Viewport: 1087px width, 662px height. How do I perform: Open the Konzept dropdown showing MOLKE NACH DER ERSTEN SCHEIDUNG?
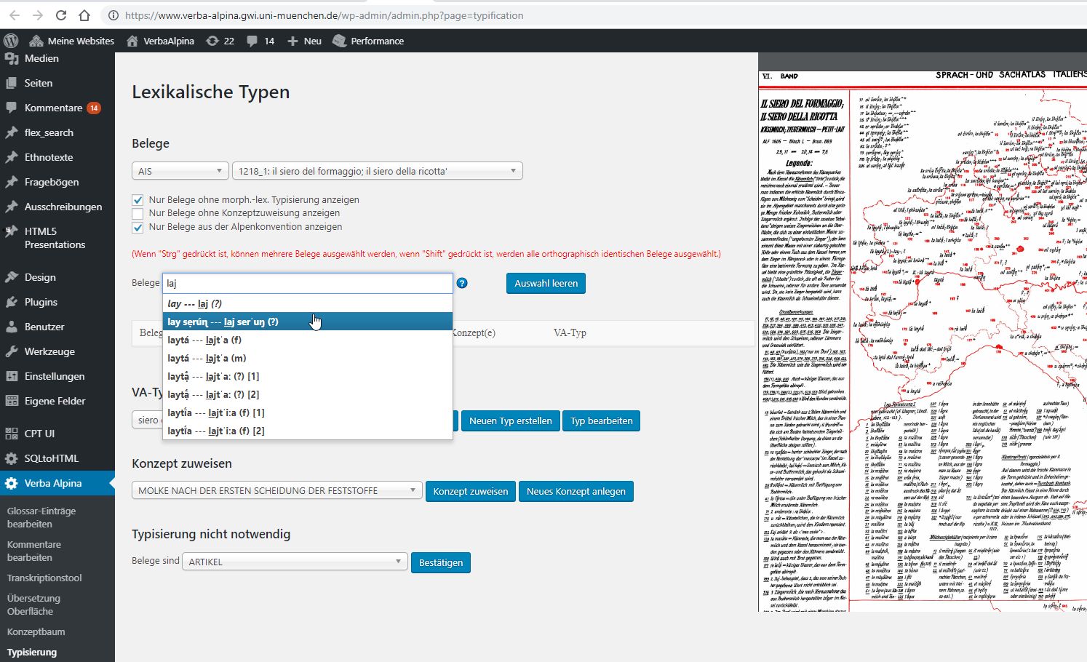276,491
